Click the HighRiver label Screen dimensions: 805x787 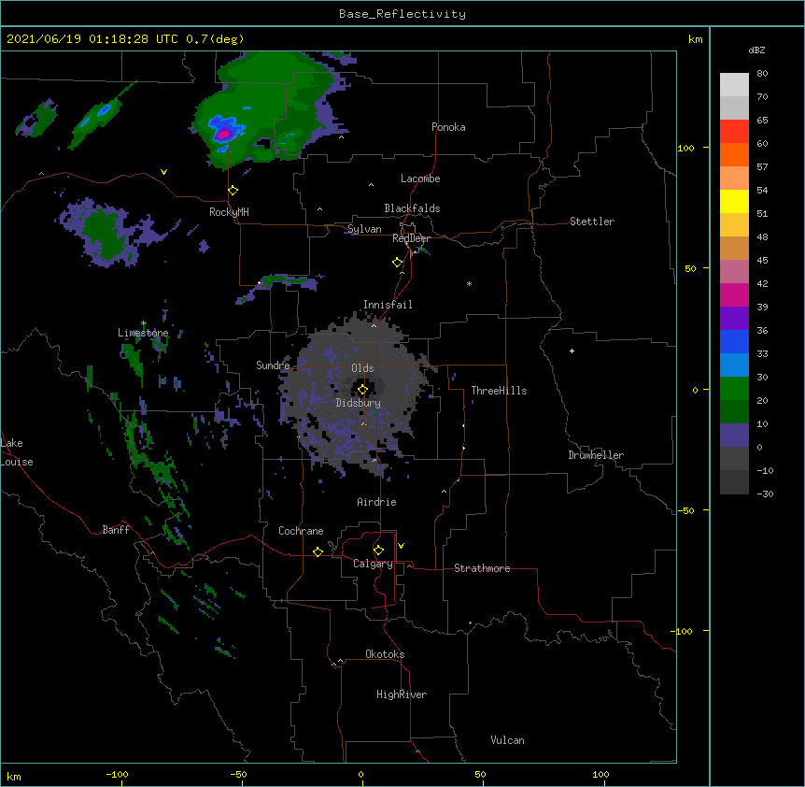[402, 694]
